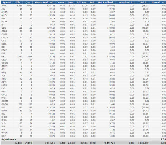Sort by the Fees column header
Image resolution: width=166 pixels, height=145 pixels.
70,2
